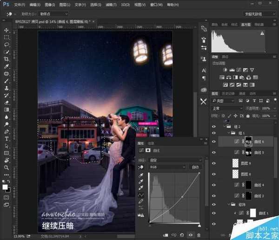Toggle visibility of 曲线 4 layer

(x=214, y=185)
